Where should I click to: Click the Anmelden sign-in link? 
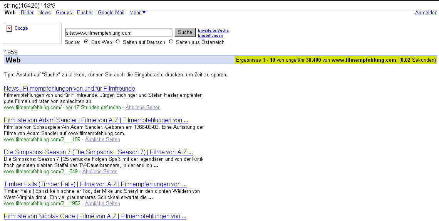(x=426, y=13)
